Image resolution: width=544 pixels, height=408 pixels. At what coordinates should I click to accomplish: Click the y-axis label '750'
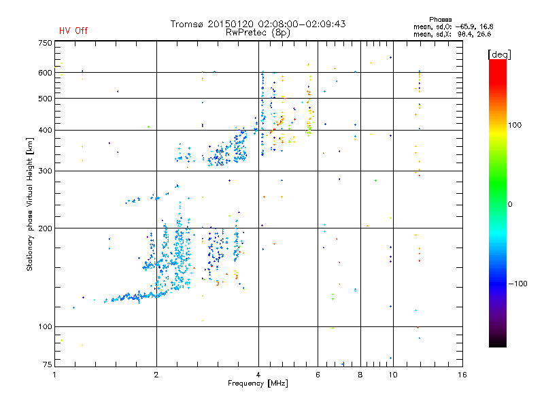click(x=45, y=43)
